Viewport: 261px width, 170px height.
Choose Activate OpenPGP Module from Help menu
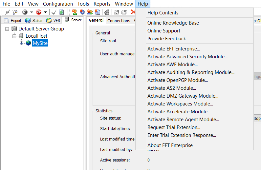tap(177, 80)
